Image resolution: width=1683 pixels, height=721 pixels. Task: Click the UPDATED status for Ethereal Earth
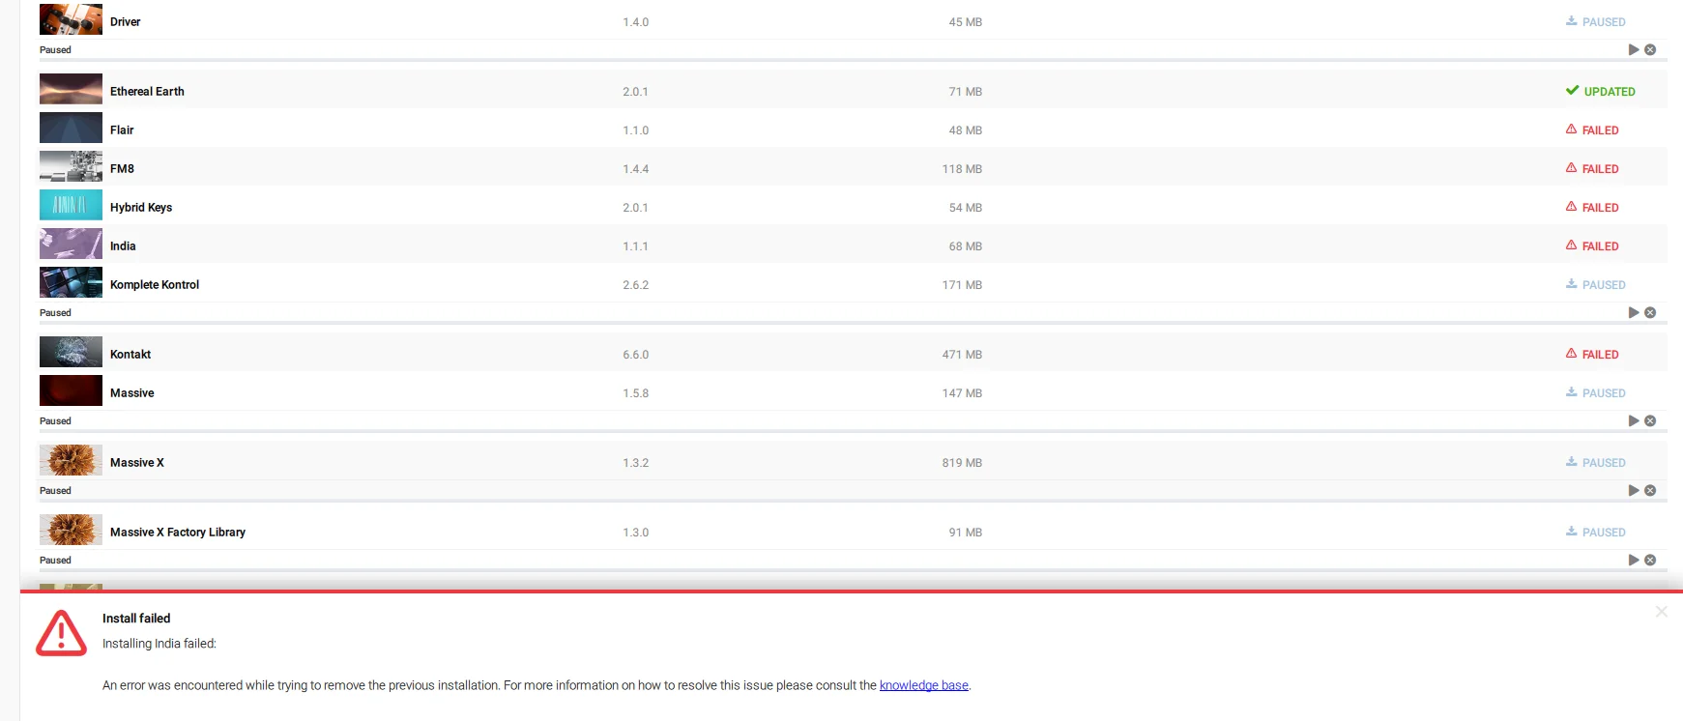pyautogui.click(x=1600, y=91)
